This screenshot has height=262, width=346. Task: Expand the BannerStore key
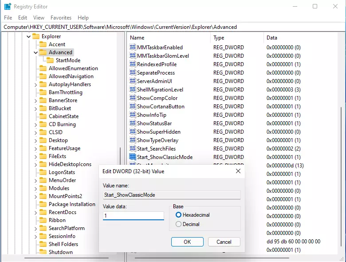point(36,100)
